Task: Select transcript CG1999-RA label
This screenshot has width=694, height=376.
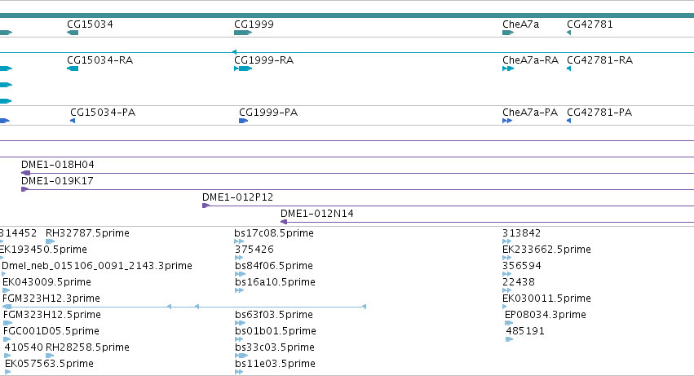Action: (263, 60)
